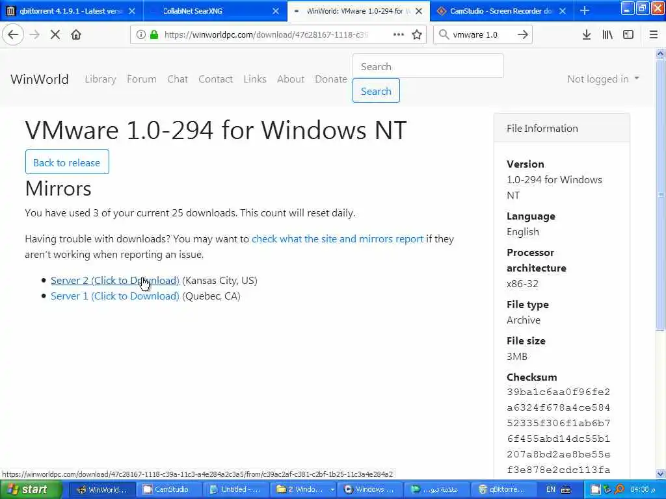
Task: Stop loading the page
Action: tap(55, 34)
